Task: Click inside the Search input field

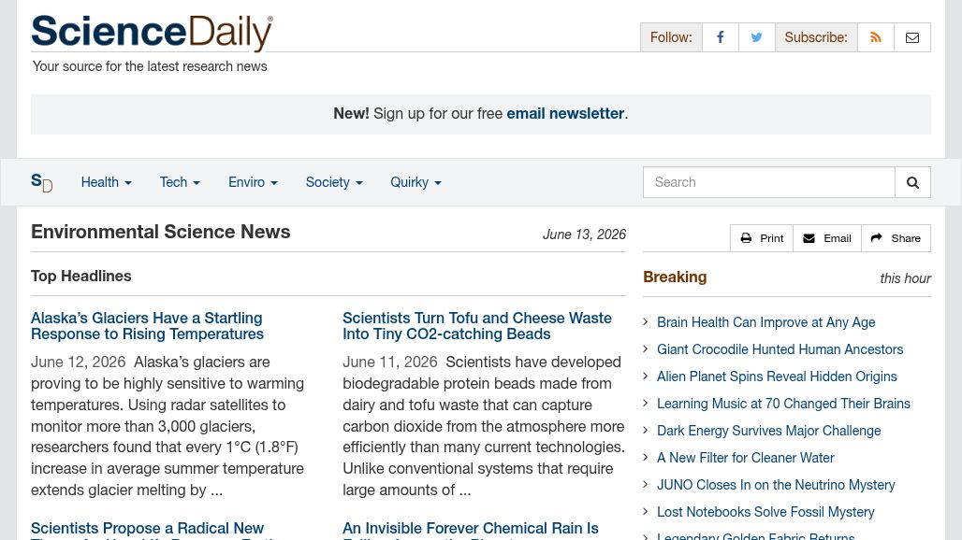Action: click(x=768, y=182)
